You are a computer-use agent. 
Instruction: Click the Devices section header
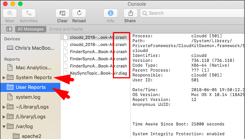12,39
